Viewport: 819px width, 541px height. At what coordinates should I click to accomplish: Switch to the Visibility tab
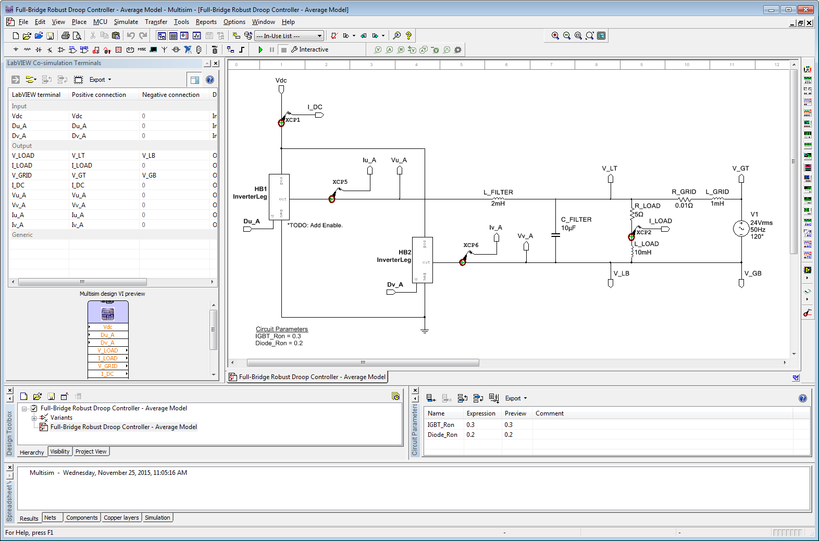[60, 451]
